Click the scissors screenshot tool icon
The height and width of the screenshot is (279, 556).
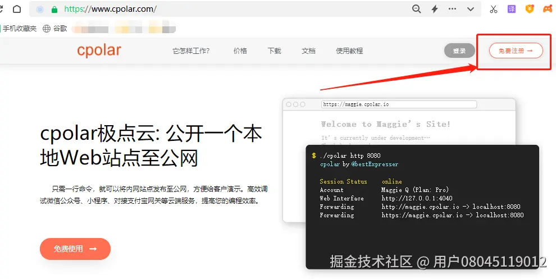[494, 9]
